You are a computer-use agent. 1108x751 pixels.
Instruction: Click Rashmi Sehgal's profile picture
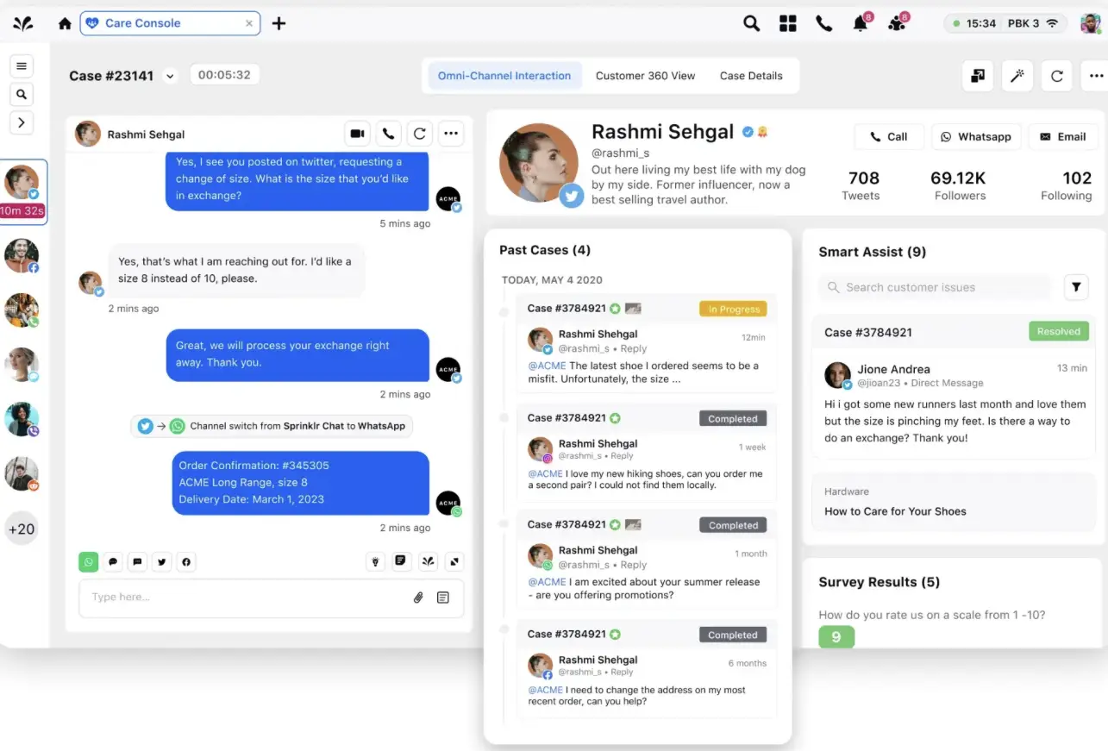[x=539, y=163]
